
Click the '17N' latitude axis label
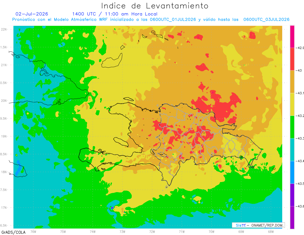[4, 208]
